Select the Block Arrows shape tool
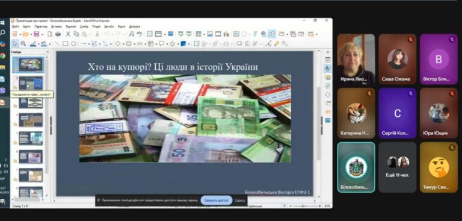This screenshot has height=221, width=462. tap(140, 44)
